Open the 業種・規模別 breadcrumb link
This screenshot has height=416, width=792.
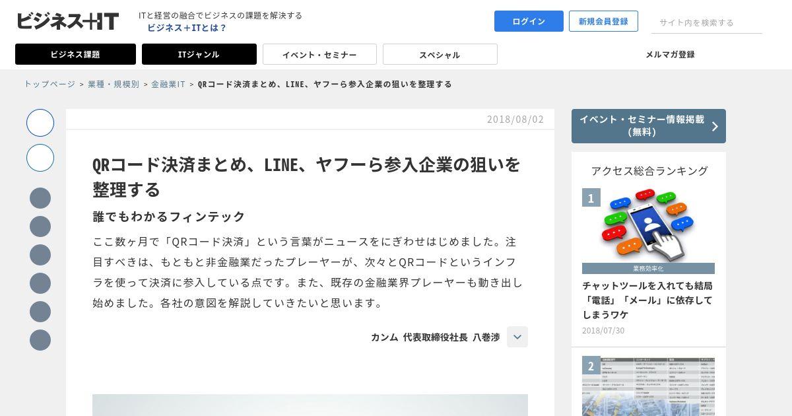114,84
